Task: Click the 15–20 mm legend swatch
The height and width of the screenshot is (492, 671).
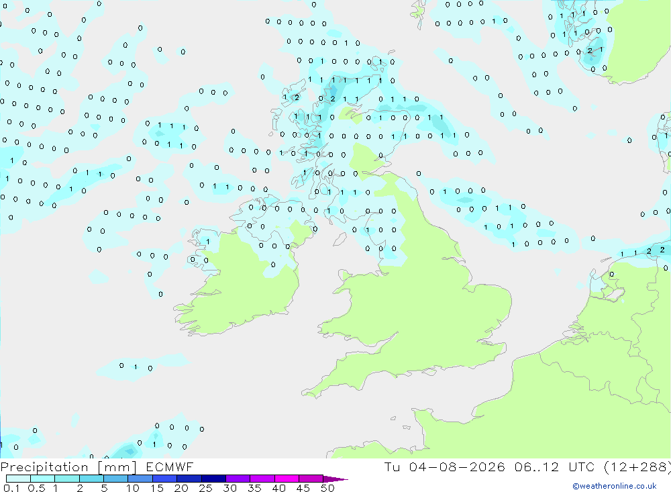Action: pyautogui.click(x=164, y=479)
